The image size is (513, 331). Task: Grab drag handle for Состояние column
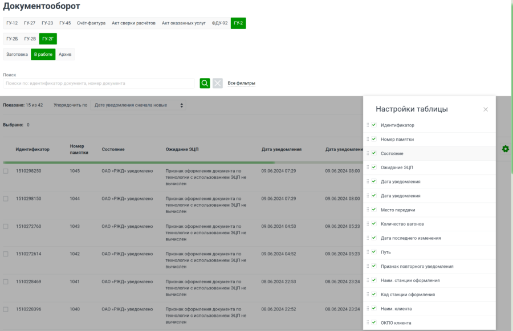[x=368, y=153]
